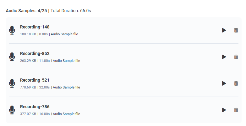Click the microphone icon beside Recording-148

click(12, 30)
